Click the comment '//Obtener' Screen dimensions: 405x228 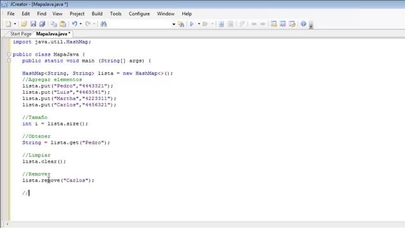pyautogui.click(x=37, y=136)
